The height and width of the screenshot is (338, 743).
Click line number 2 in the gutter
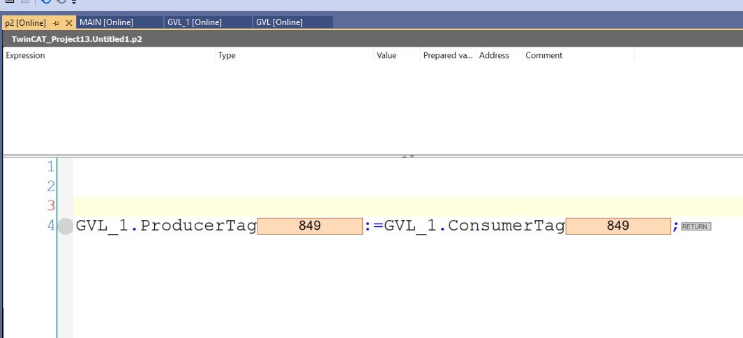click(51, 185)
